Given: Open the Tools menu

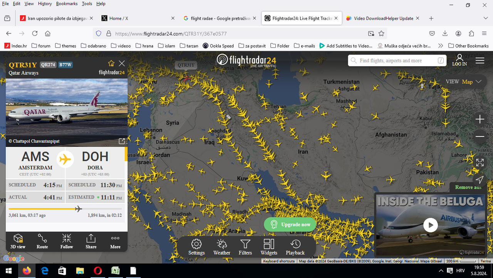Looking at the screenshot, I should 87,3.
